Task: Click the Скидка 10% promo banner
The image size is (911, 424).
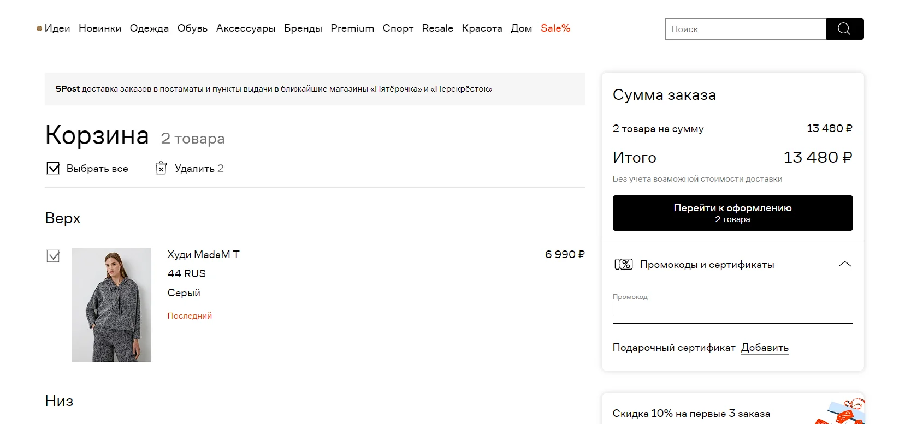Action: click(732, 409)
